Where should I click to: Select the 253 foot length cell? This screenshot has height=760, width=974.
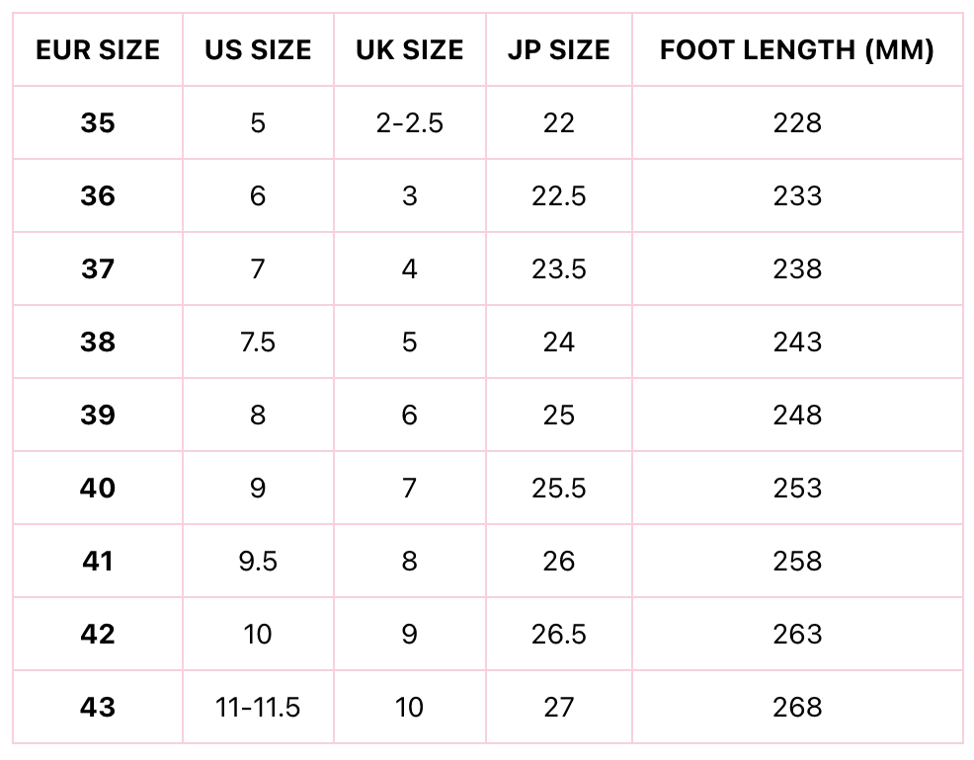(796, 489)
